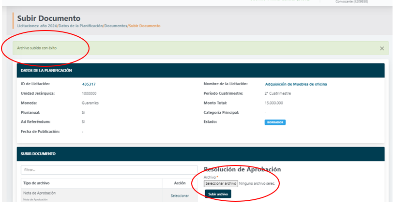Click the Unidad Jerárquica value 1000000
Screen dimensions: 394x210
89,93
